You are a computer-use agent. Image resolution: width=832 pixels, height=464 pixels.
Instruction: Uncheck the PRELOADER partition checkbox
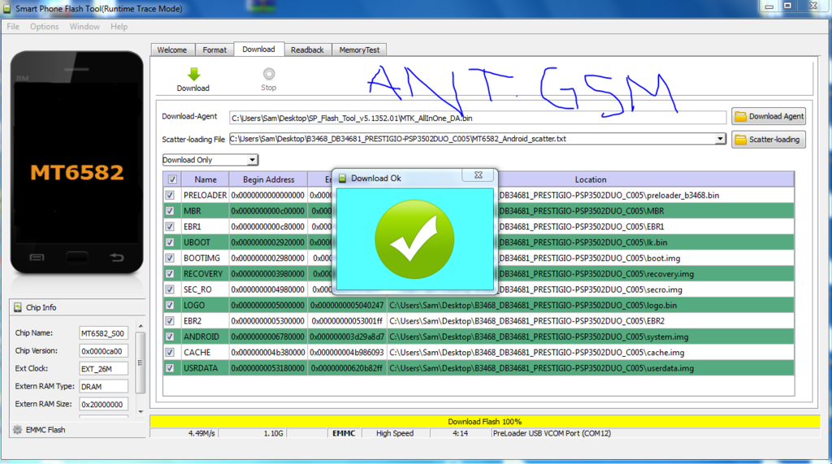click(170, 195)
